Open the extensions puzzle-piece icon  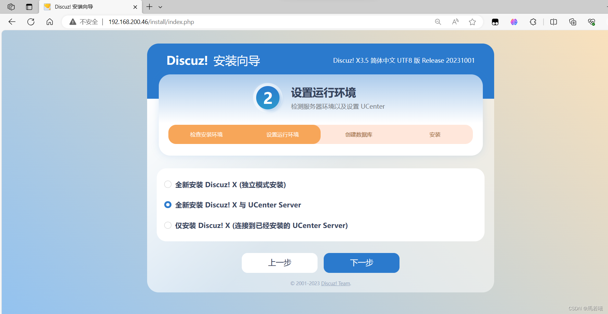[x=533, y=22]
